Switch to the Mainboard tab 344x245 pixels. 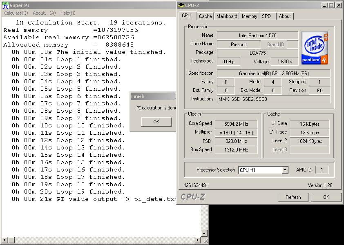227,16
